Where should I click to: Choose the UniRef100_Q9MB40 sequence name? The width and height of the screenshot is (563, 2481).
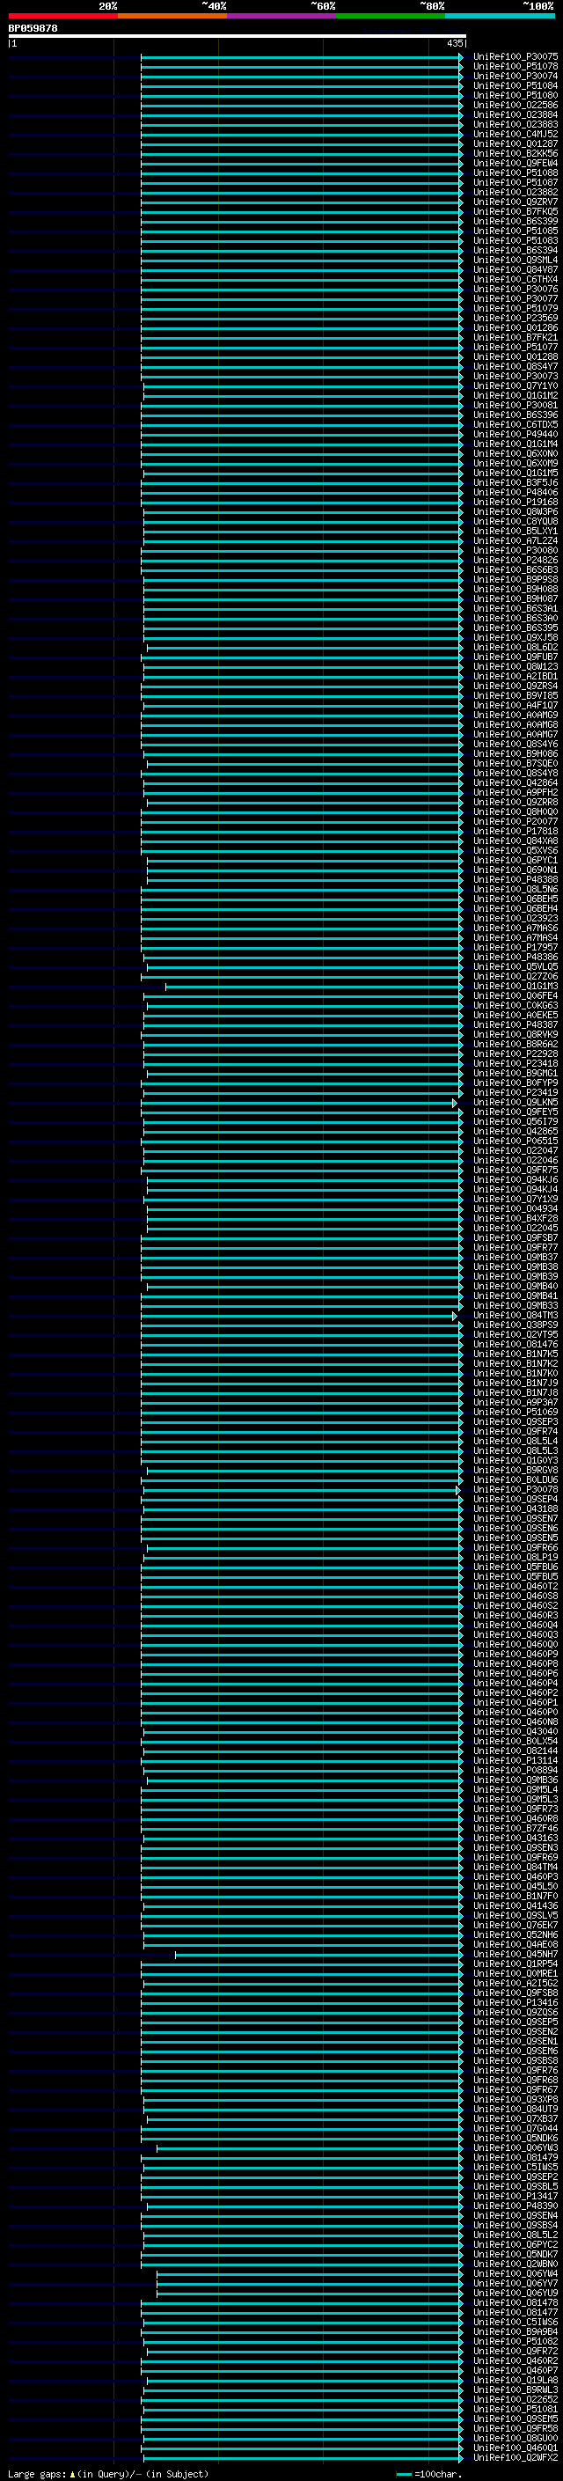(515, 1286)
